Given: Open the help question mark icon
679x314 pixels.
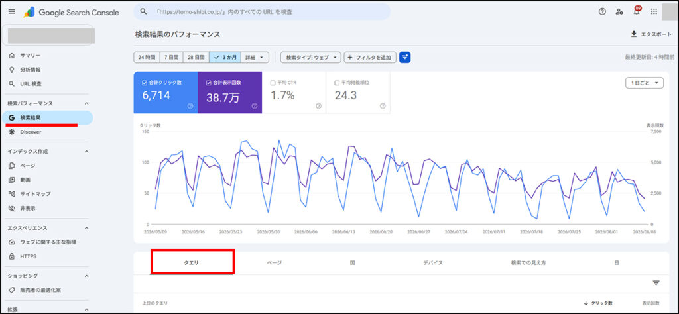Looking at the screenshot, I should [x=602, y=12].
